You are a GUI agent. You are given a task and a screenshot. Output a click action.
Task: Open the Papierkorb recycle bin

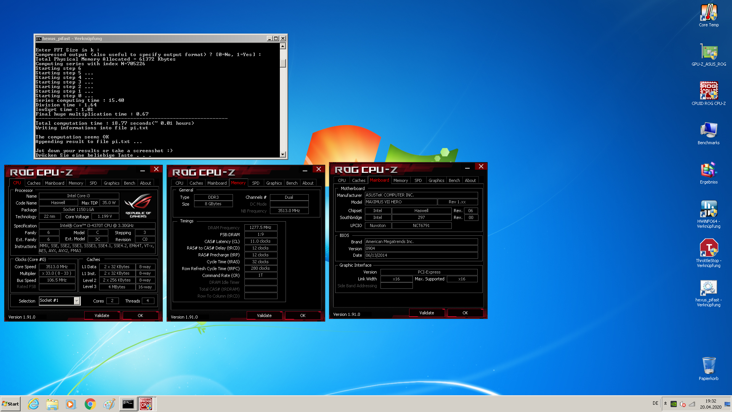pyautogui.click(x=709, y=369)
